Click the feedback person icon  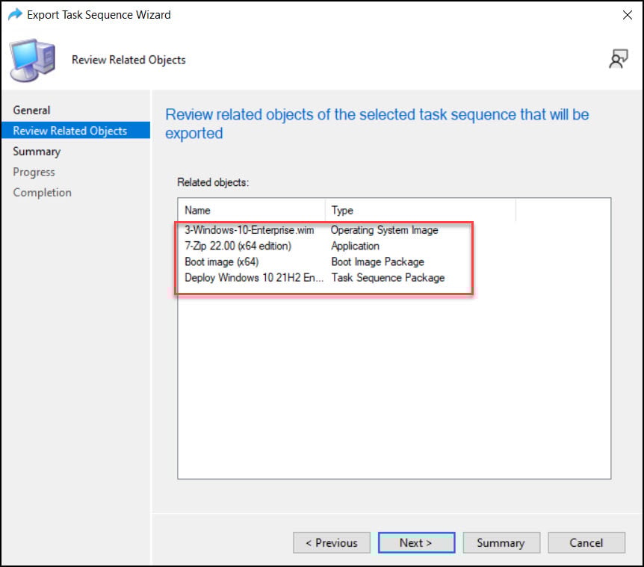coord(618,59)
